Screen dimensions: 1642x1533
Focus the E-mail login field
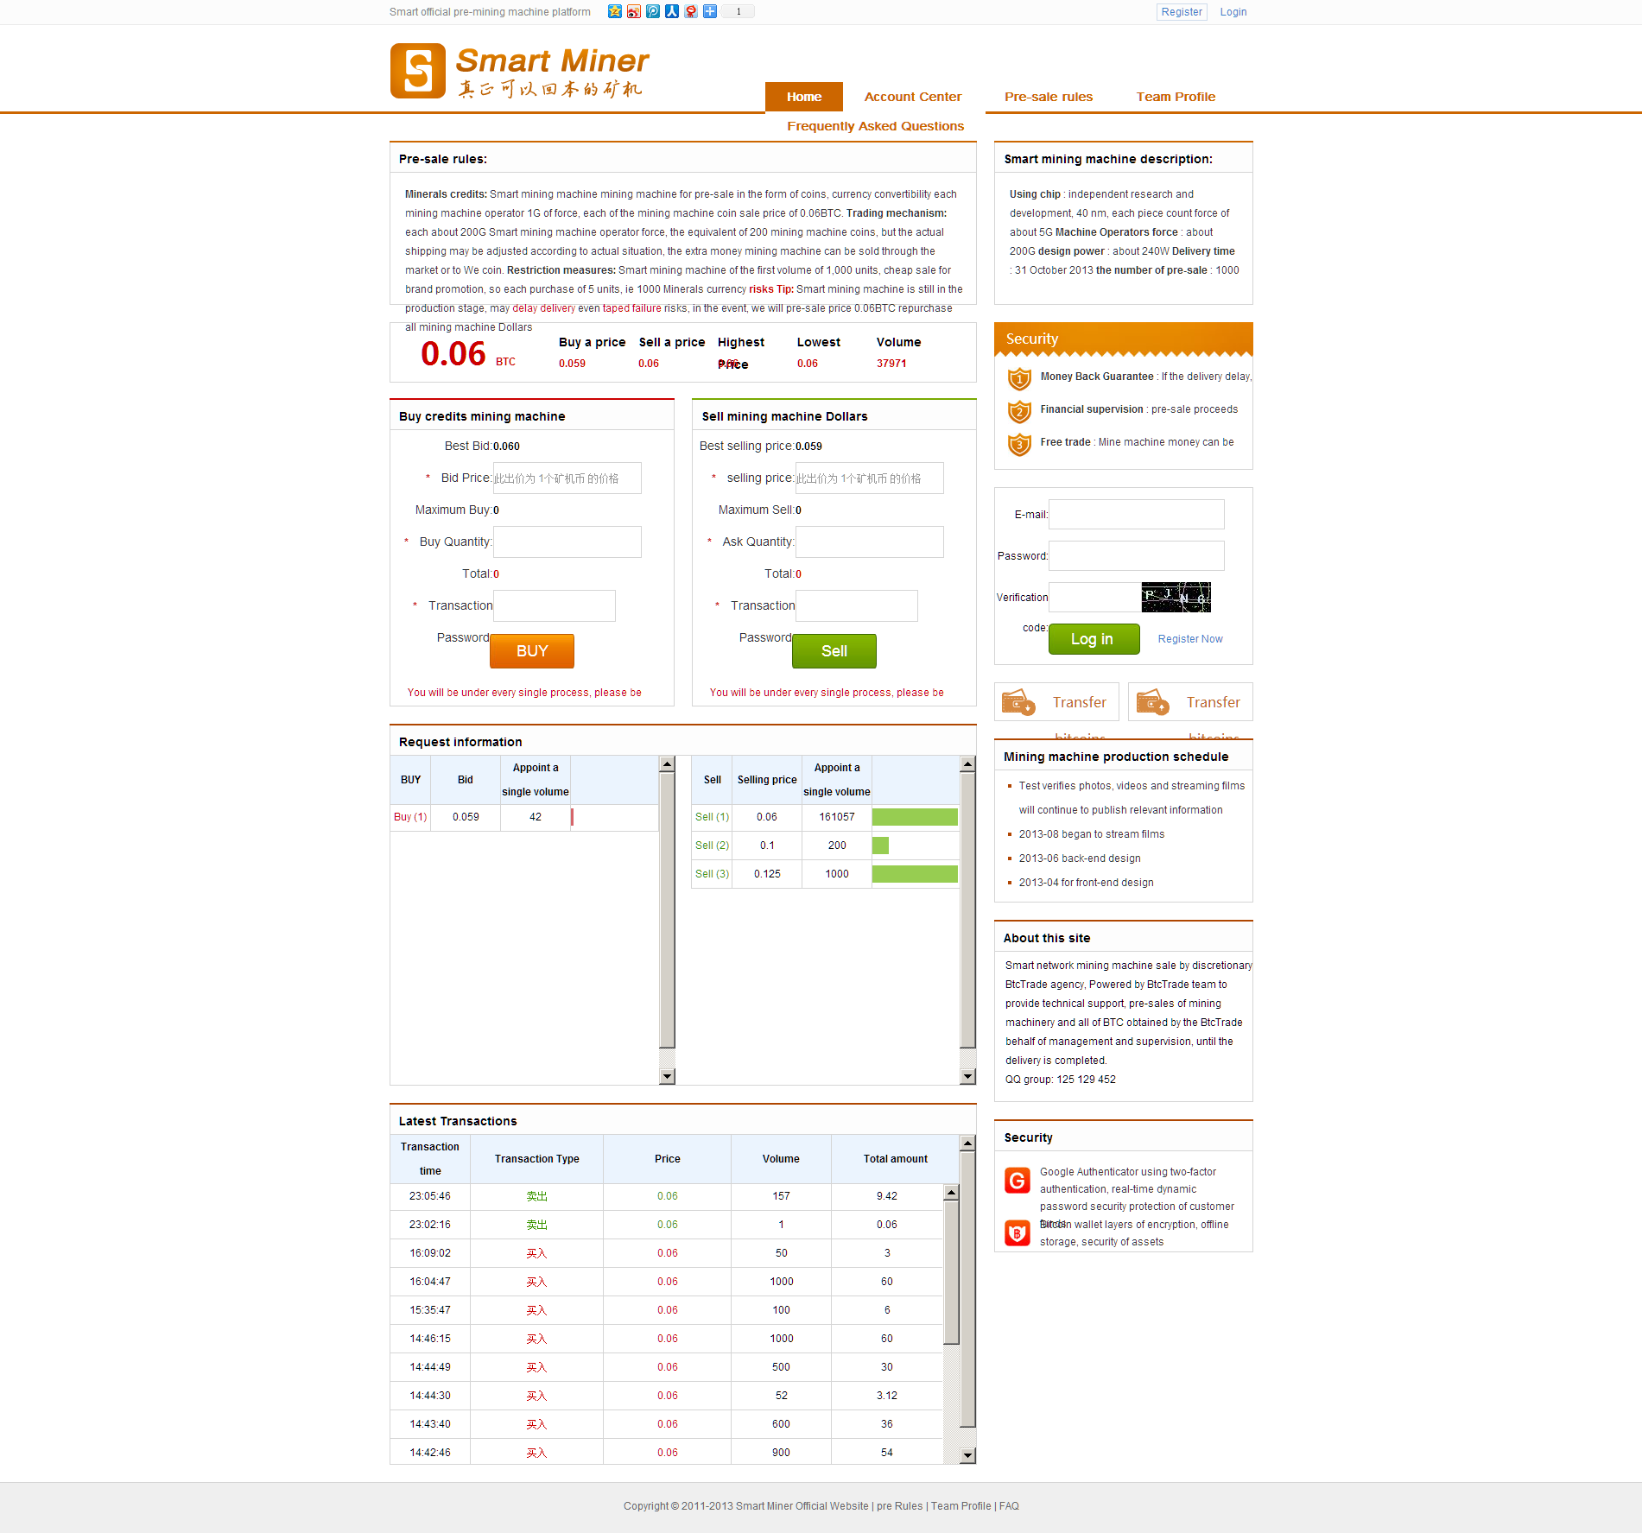tap(1137, 515)
